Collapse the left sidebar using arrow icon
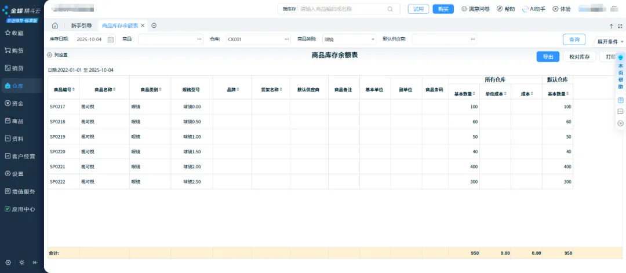The image size is (626, 273). pos(35,263)
